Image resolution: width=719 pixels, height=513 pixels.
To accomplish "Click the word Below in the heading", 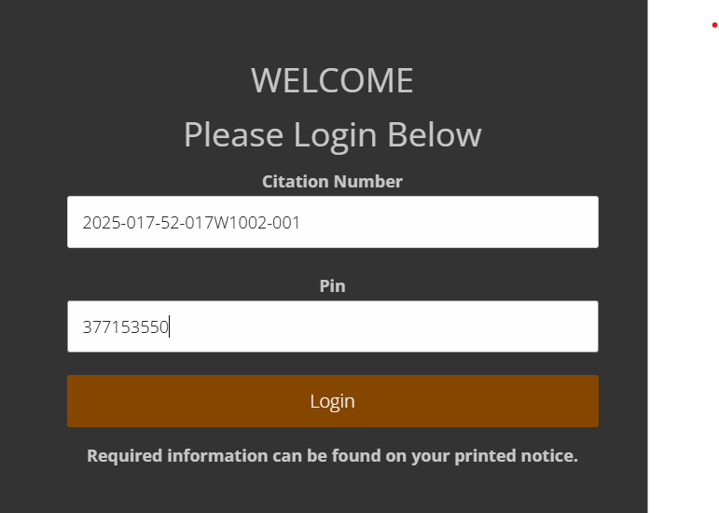I will pyautogui.click(x=435, y=134).
